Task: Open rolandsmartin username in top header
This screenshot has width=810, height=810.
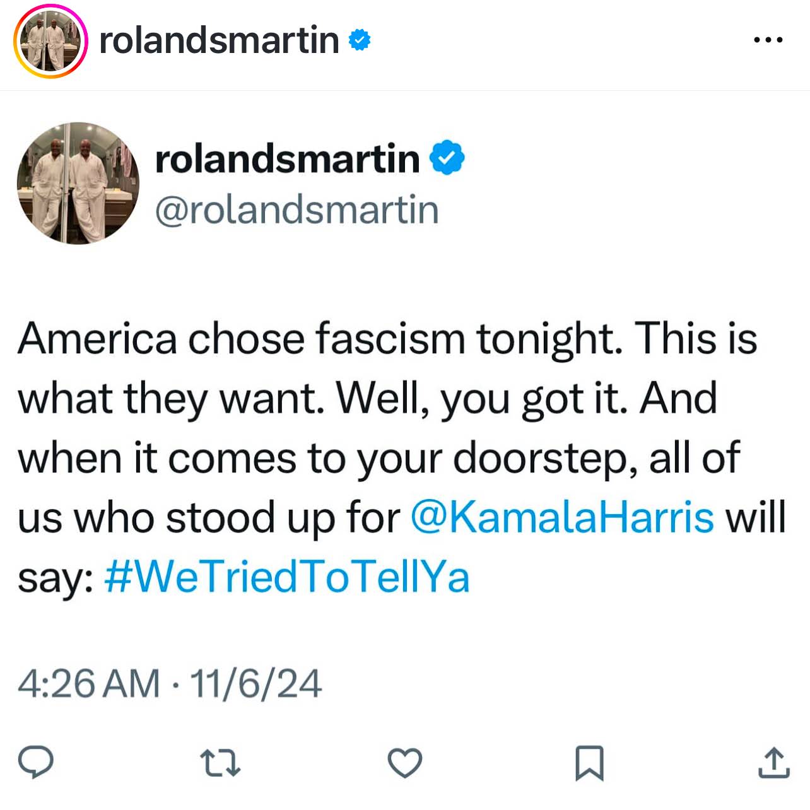Action: click(219, 40)
